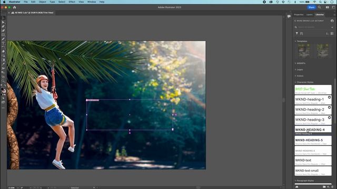
Task: Apply the WKND-text-small character style
Action: tap(313, 171)
